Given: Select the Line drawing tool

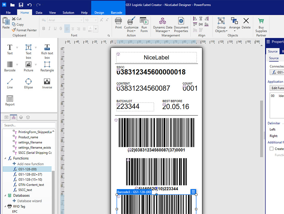Looking at the screenshot, I should point(10,83).
